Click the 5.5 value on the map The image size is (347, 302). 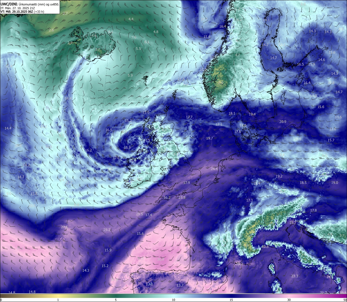[x=139, y=48]
